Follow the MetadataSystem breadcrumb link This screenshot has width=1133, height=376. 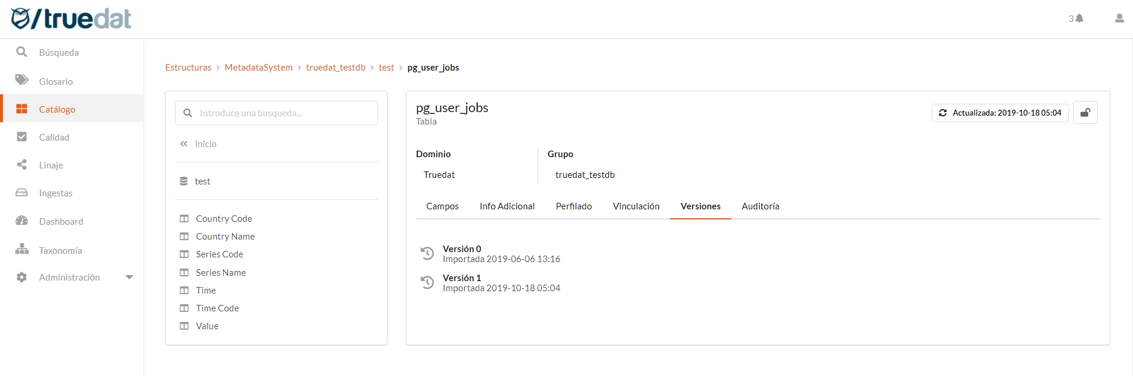[x=258, y=68]
